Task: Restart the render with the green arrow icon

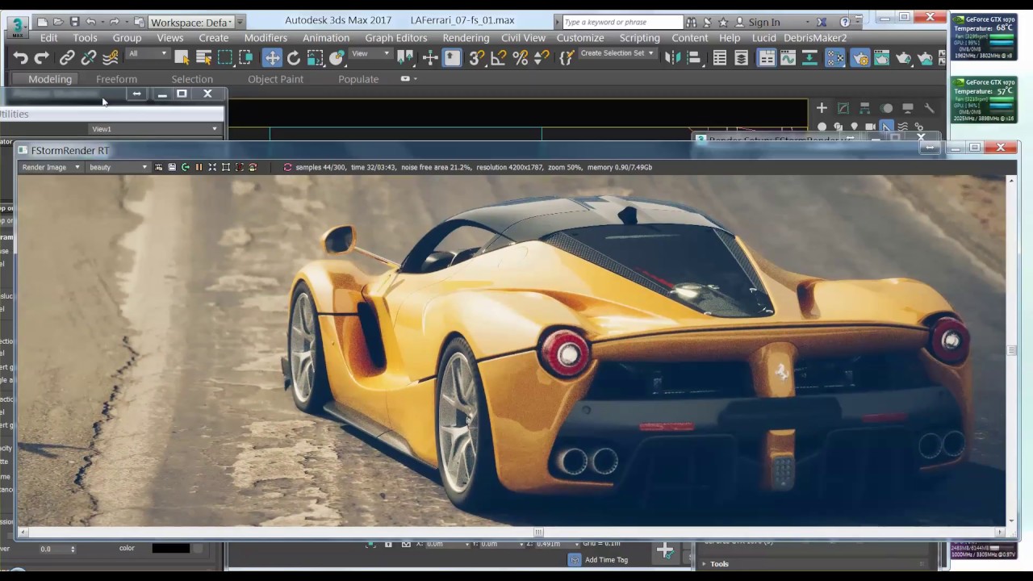Action: tap(186, 167)
